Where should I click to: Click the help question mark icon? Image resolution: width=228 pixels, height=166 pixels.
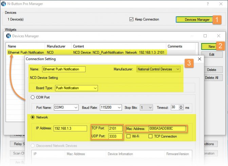(208, 4)
